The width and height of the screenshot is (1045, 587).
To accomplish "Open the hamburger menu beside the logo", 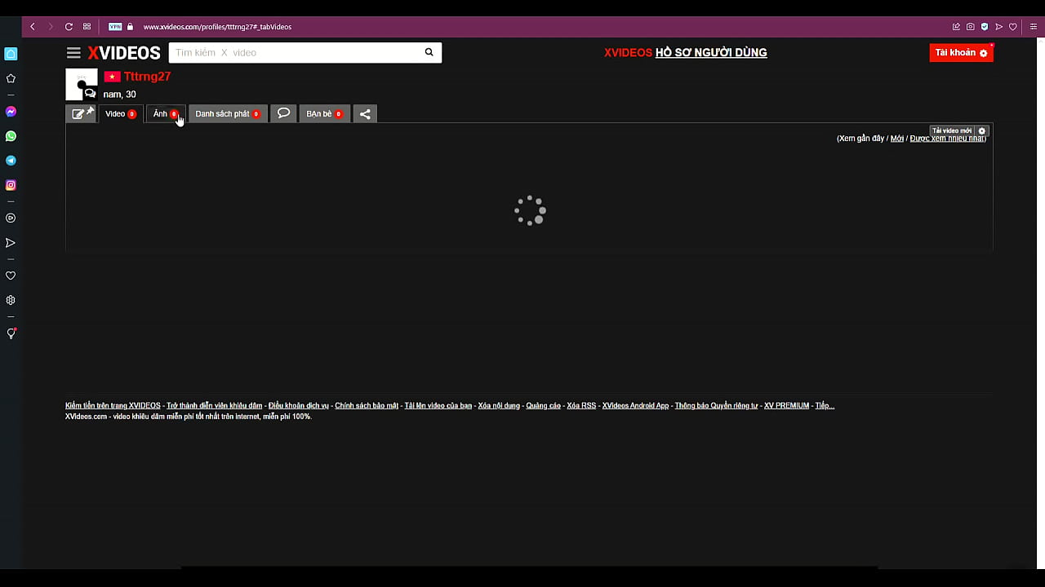I will click(x=73, y=53).
